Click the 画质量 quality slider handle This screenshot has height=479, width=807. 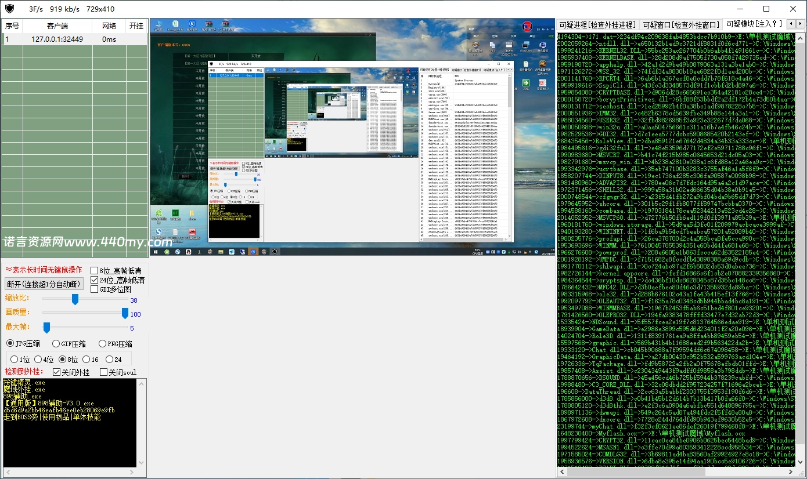(125, 314)
